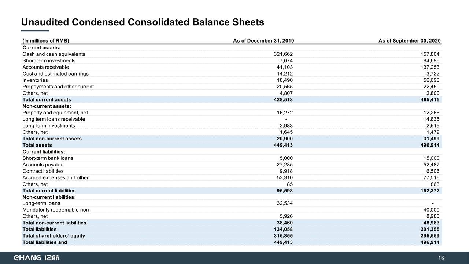The height and width of the screenshot is (264, 469).
Task: Click the December 31, 2019 column header
Action: point(263,40)
